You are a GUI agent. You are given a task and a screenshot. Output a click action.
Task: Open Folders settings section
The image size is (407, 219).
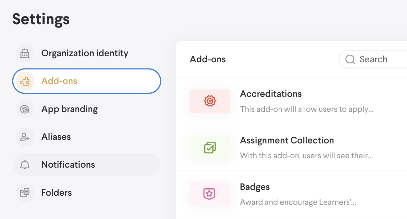56,193
